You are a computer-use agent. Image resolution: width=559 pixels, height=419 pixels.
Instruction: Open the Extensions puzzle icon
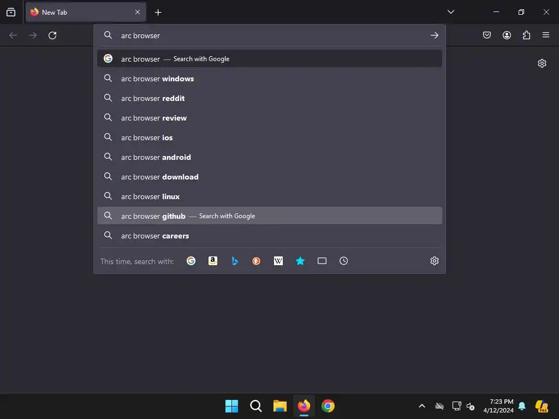pos(526,35)
